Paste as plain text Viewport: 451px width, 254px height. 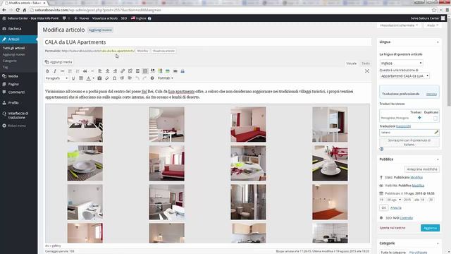tap(99, 78)
